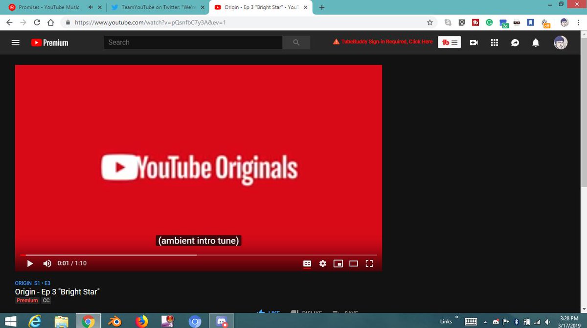Open player settings gear
This screenshot has height=328, width=587.
click(322, 263)
